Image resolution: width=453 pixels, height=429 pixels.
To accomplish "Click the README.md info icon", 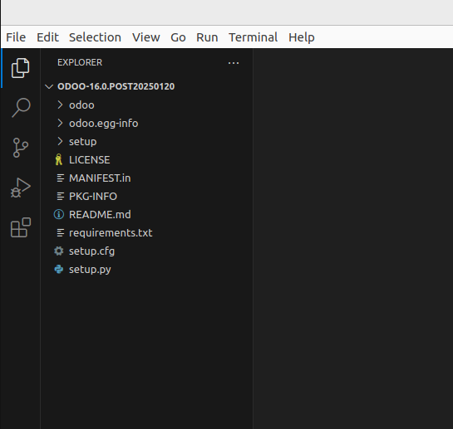I will click(x=59, y=215).
